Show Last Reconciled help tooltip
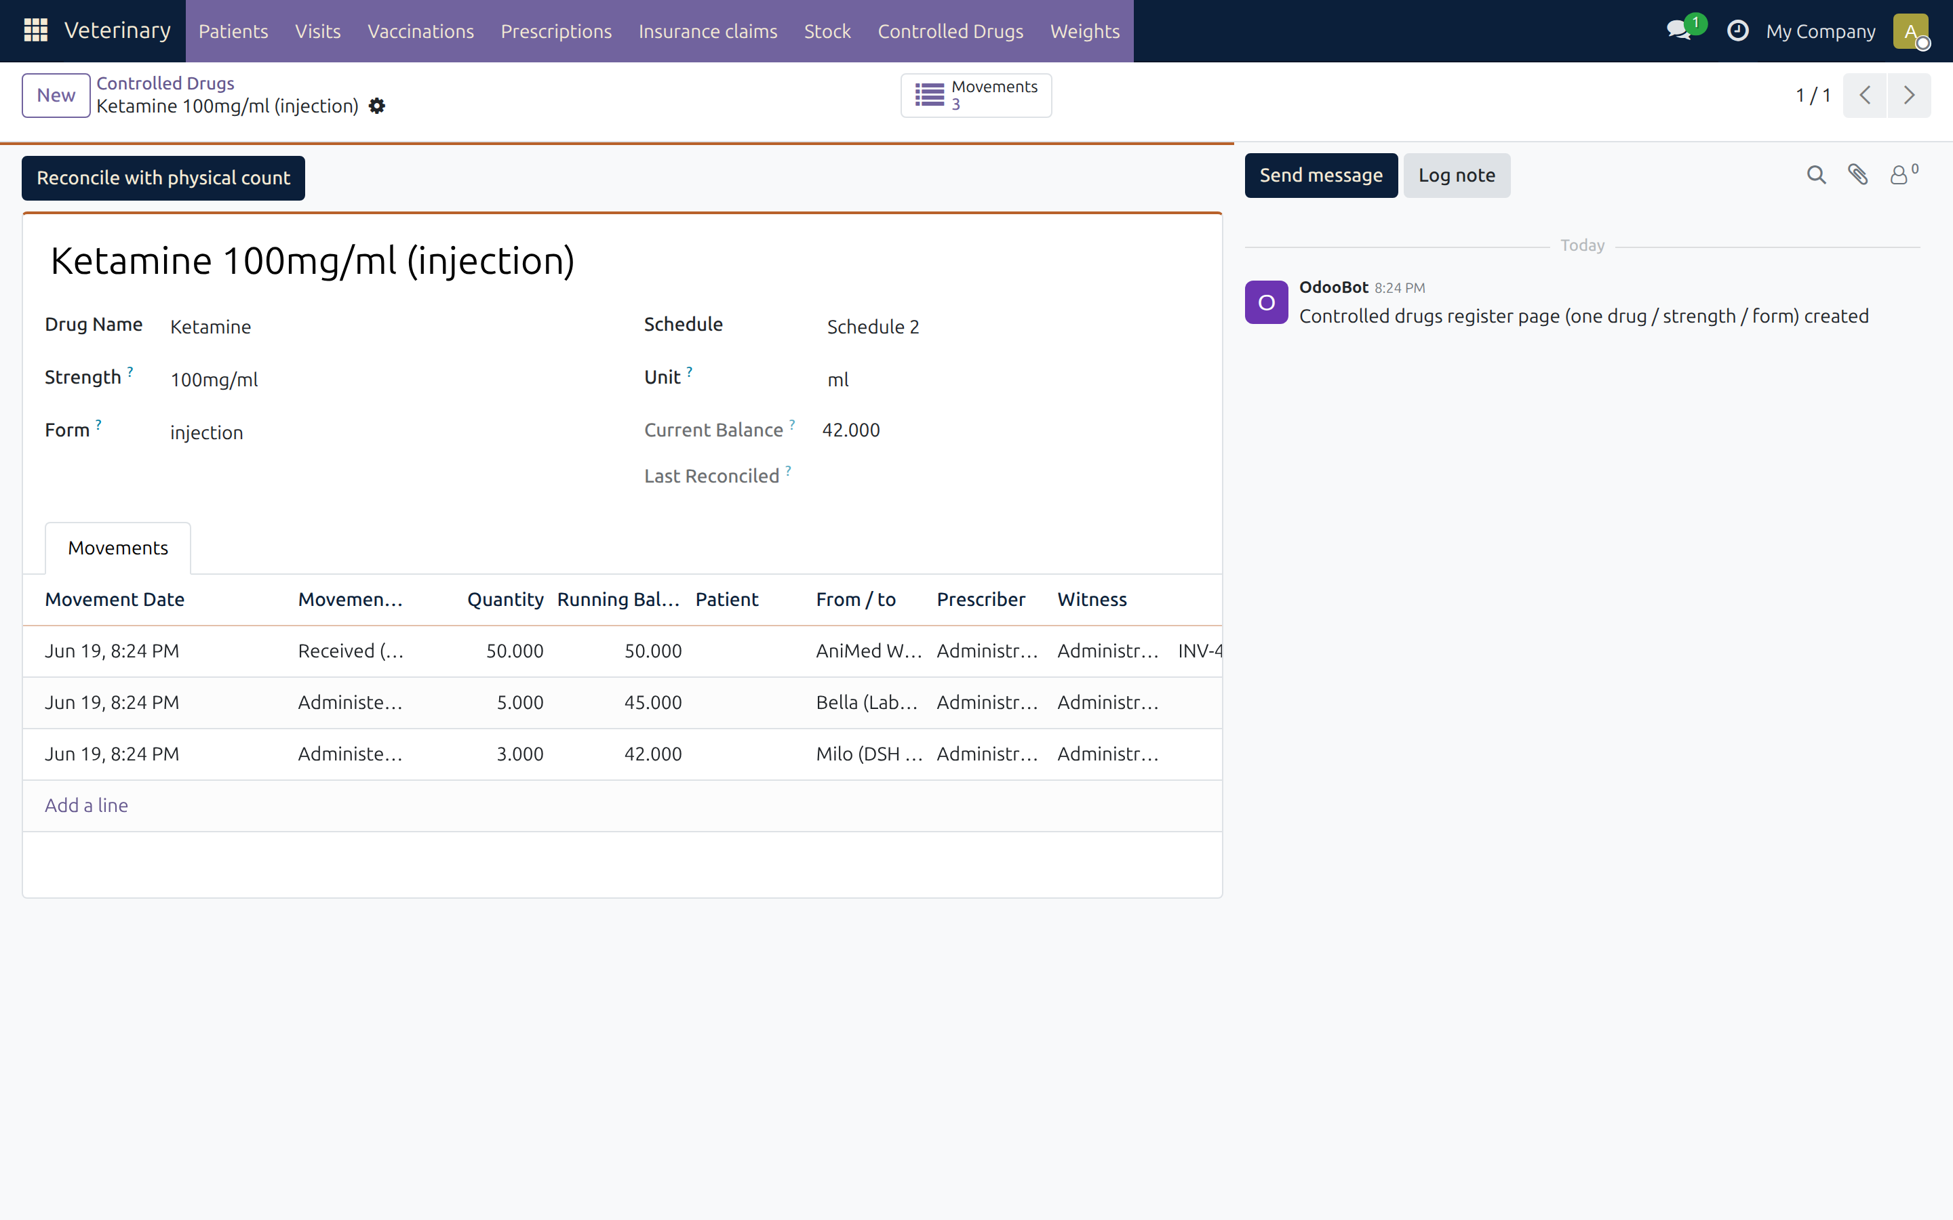The width and height of the screenshot is (1953, 1220). (788, 470)
